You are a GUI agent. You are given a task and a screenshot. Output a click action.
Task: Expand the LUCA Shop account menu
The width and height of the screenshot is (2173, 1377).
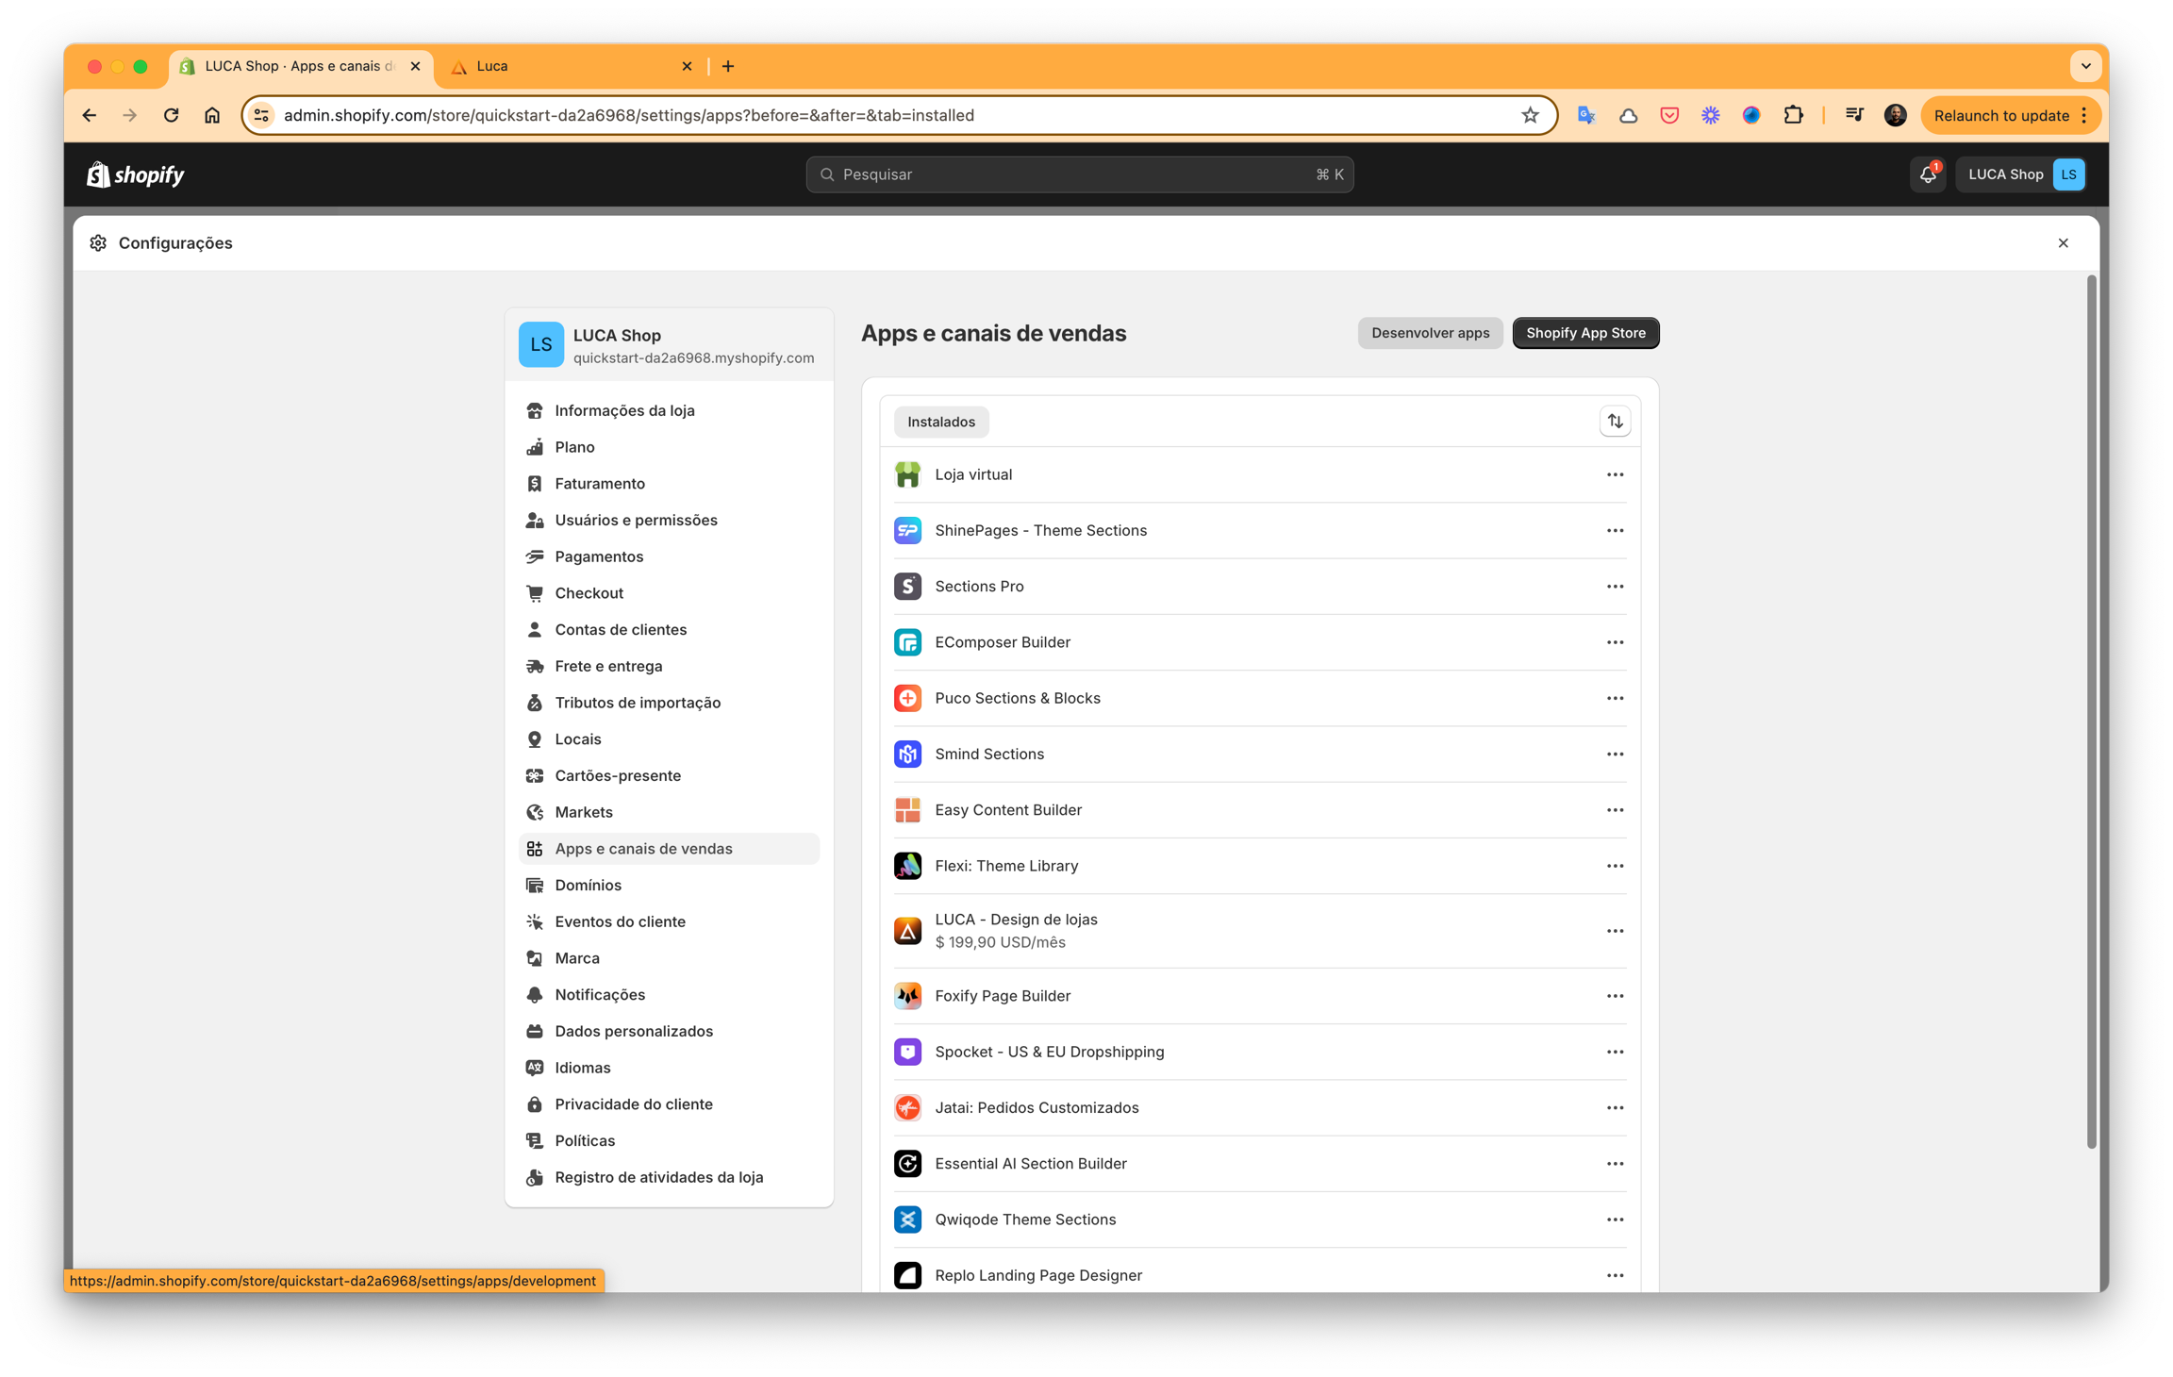point(2021,174)
